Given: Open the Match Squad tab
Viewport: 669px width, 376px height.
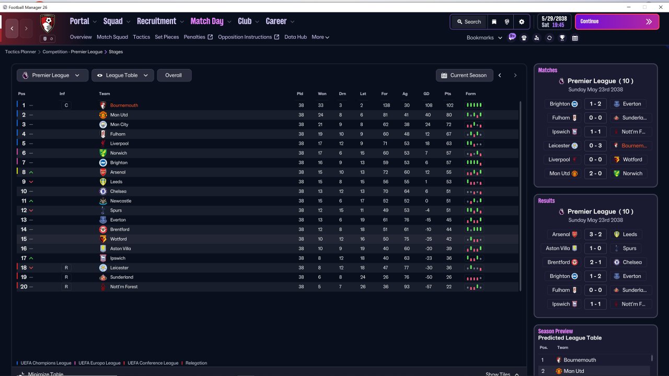Looking at the screenshot, I should pos(112,37).
